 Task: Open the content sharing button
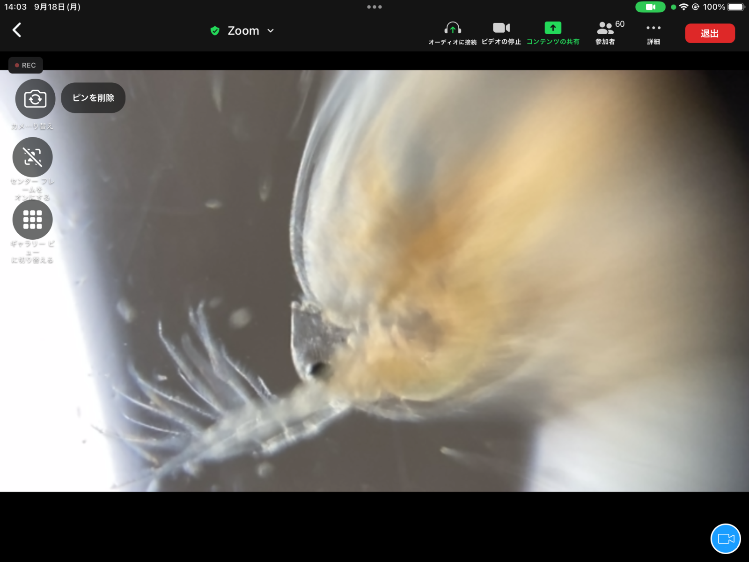coord(553,33)
